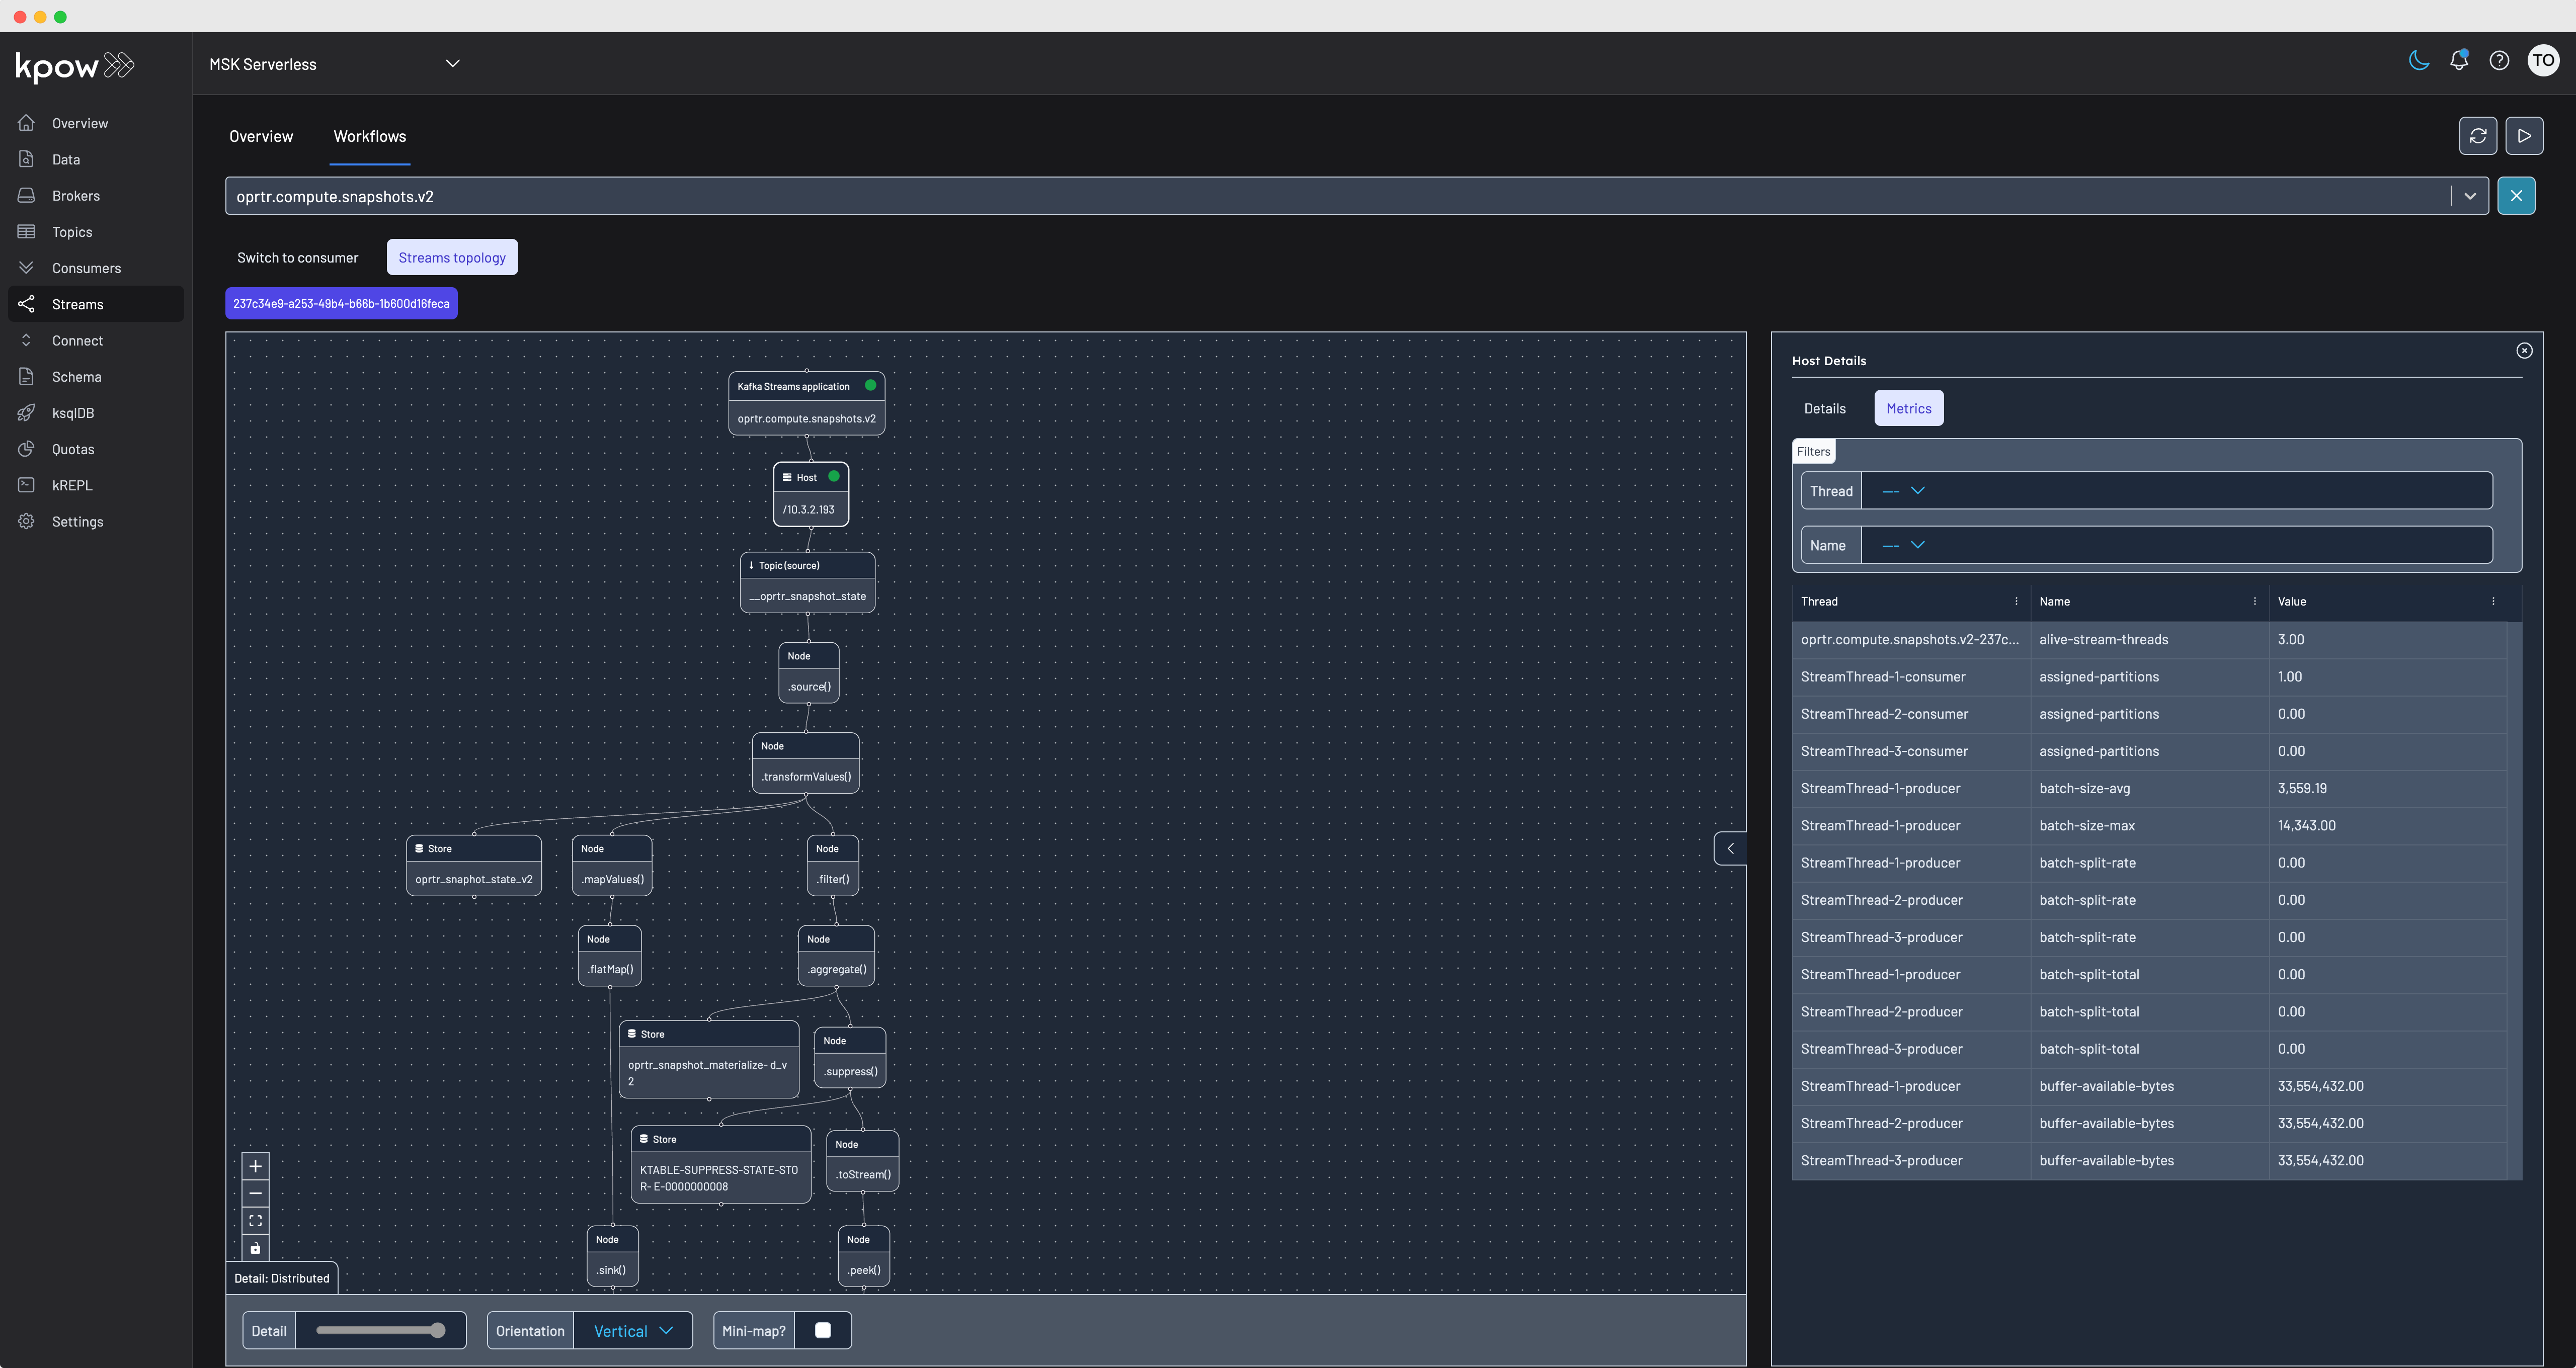Close the Host Details panel
2576x1368 pixels.
click(2523, 351)
